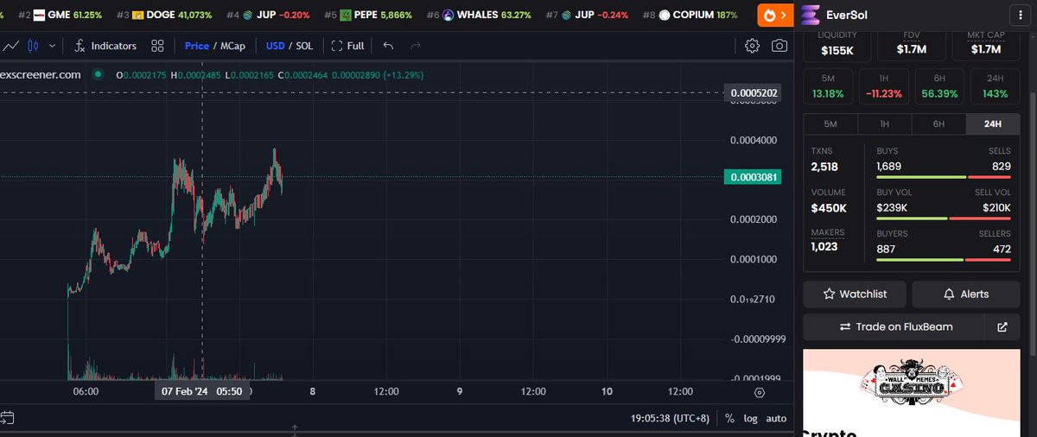Switch stats to the 6H tab
Viewport: 1037px width, 437px height.
[938, 123]
